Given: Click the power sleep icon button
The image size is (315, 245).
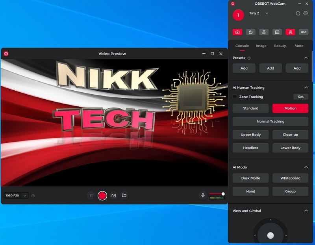Looking at the screenshot, I should pos(250,32).
